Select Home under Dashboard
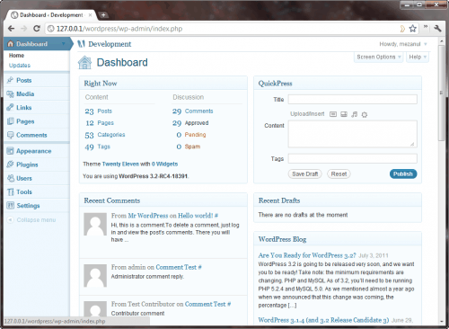Screen dimensions: 449x329 point(16,56)
